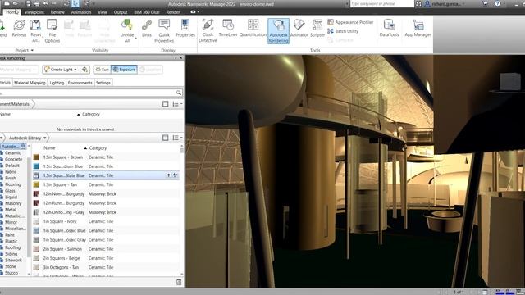Open Appearance Profiler
Viewport: 525px width, 295px height.
pos(350,22)
